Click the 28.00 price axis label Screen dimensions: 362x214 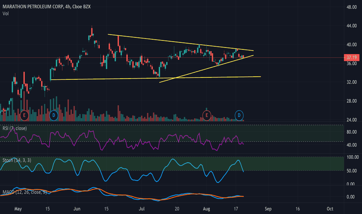[x=352, y=101]
